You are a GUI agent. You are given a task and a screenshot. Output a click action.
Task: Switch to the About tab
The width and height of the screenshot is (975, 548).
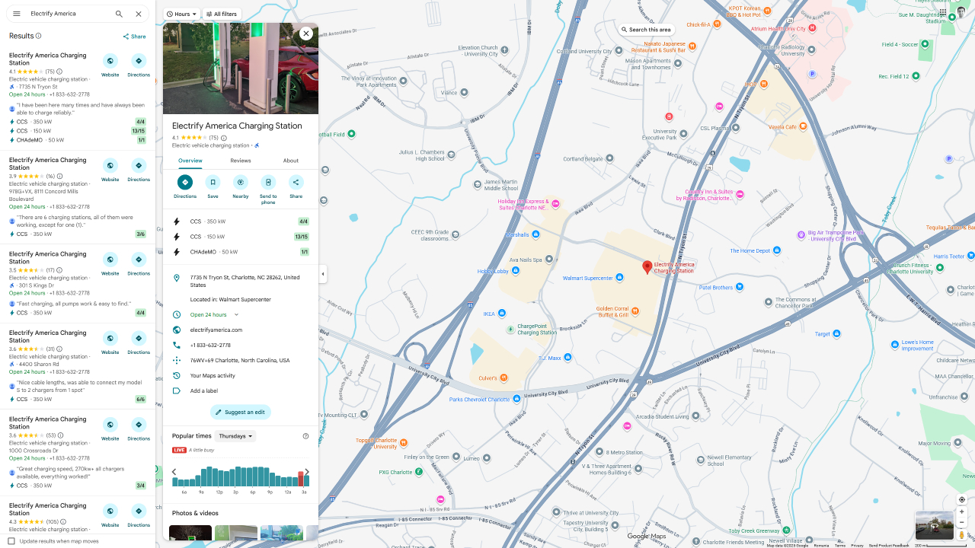pos(291,161)
